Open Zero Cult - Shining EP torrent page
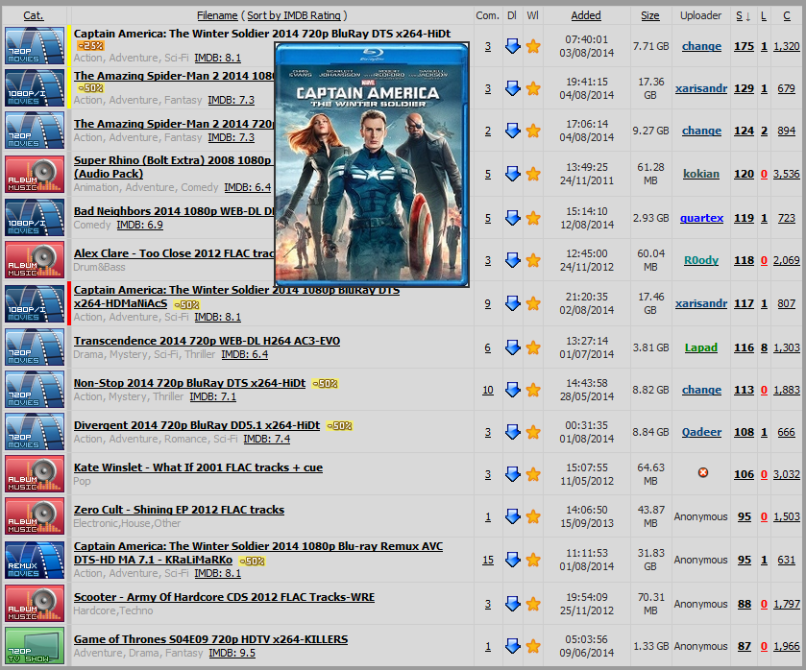Viewport: 806px width, 670px height. [x=179, y=509]
